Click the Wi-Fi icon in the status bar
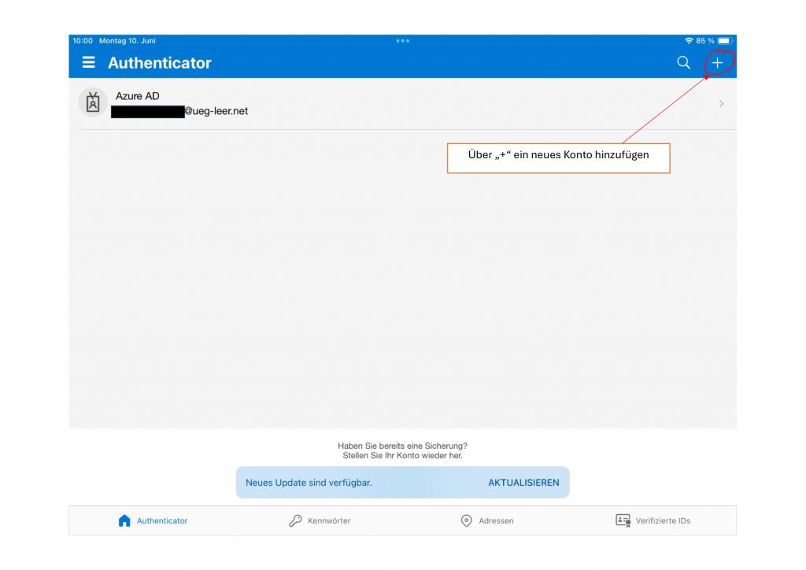This screenshot has width=806, height=570. (x=689, y=40)
